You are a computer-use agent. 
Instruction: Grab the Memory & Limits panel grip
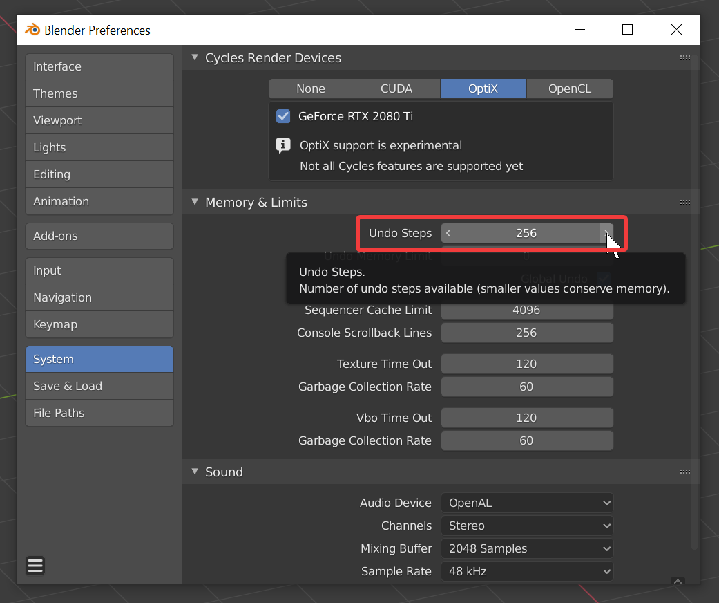pos(685,202)
